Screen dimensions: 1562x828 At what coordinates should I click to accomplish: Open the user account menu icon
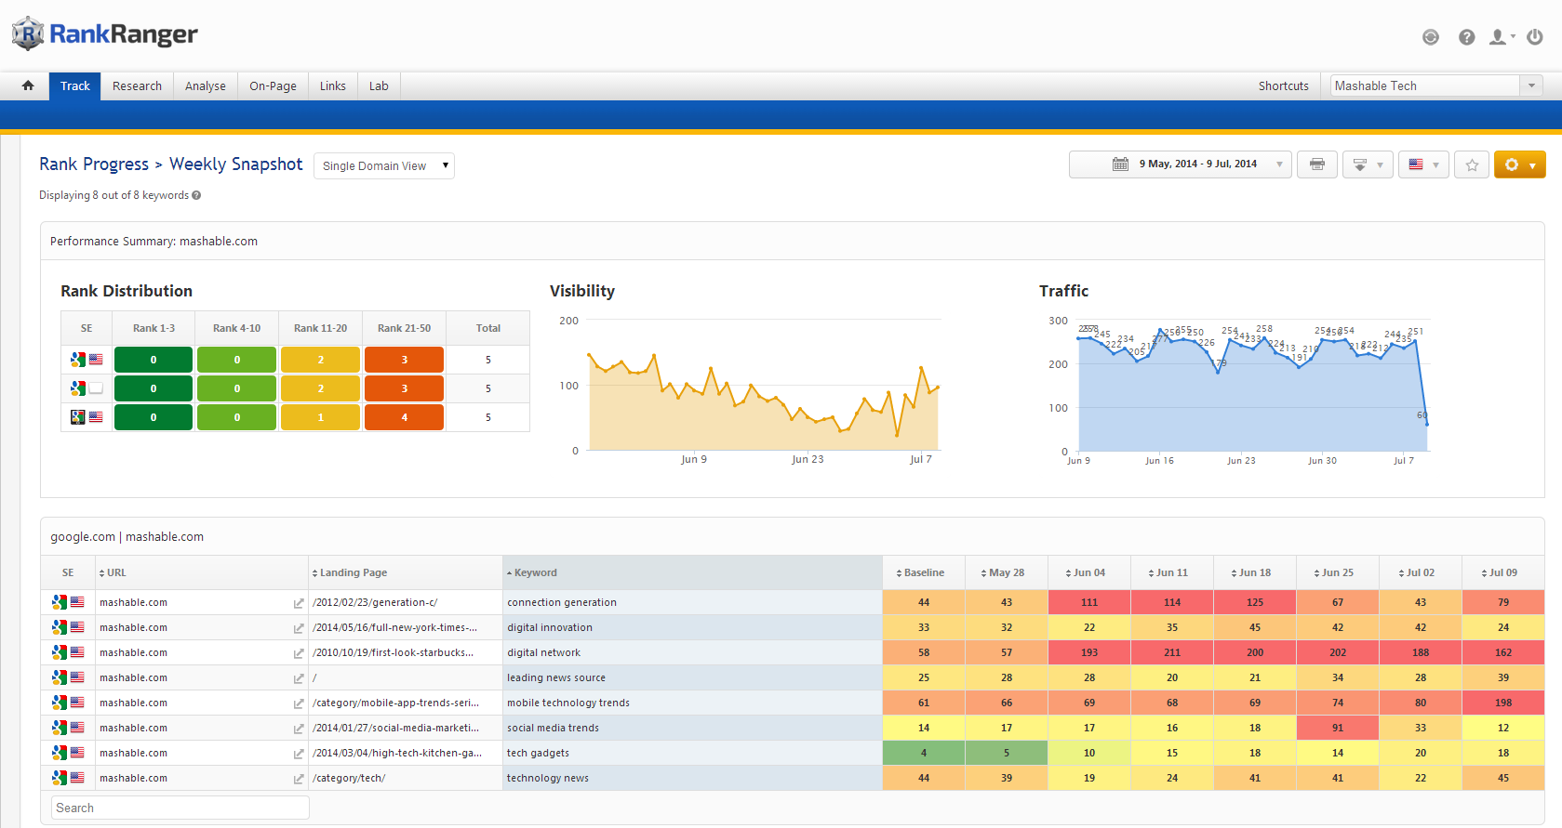pos(1500,37)
